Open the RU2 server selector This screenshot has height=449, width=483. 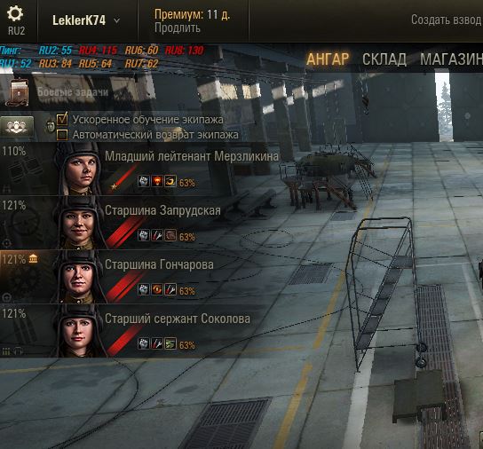coord(16,31)
